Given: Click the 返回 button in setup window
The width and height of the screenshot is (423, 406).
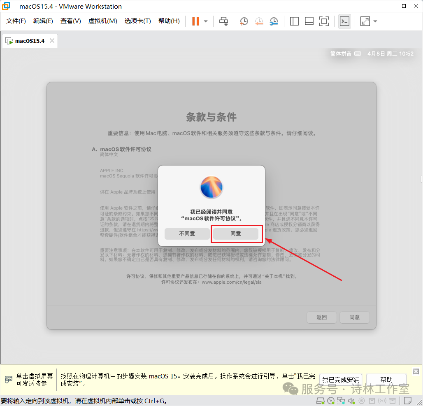Looking at the screenshot, I should pos(321,317).
